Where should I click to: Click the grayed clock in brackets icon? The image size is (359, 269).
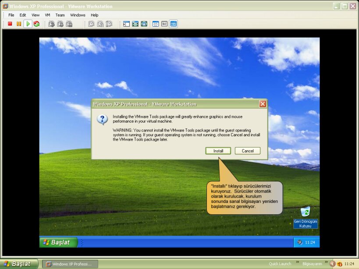[109, 24]
